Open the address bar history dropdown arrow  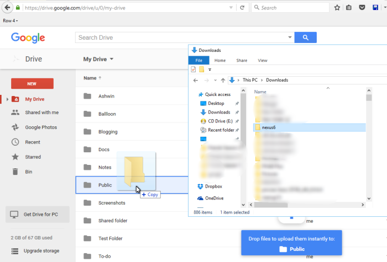[231, 8]
